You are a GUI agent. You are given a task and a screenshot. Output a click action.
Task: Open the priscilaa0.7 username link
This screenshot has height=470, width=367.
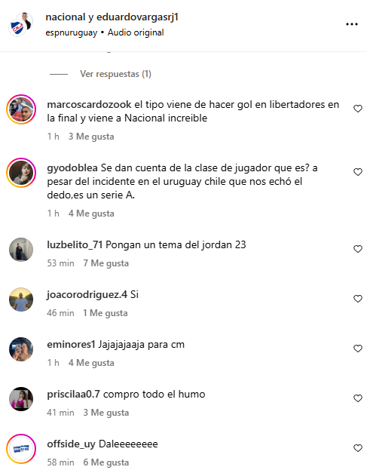tap(73, 394)
